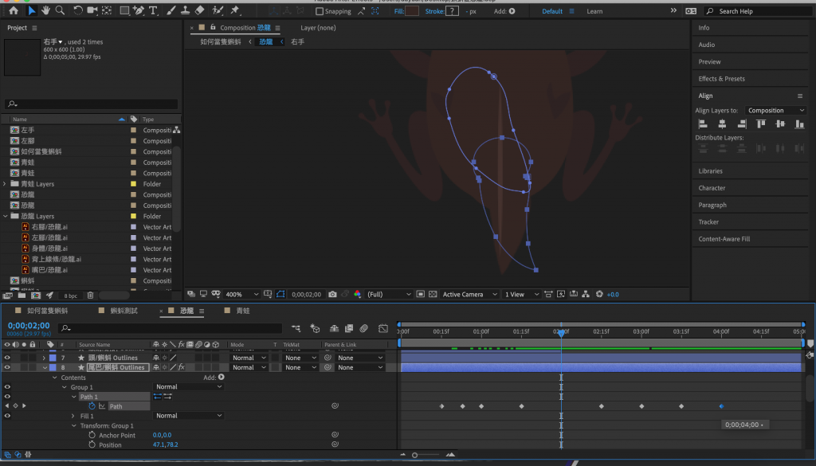Open Show Channel color icon in viewer
This screenshot has width=816, height=466.
pos(357,295)
